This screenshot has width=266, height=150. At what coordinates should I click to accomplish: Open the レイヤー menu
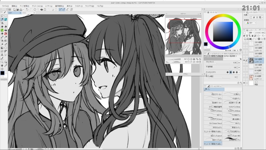click(x=49, y=6)
